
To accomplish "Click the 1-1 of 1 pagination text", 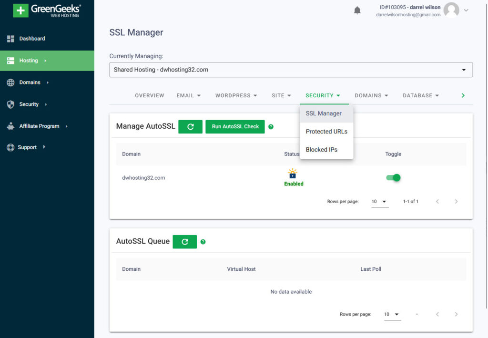I will click(x=410, y=201).
